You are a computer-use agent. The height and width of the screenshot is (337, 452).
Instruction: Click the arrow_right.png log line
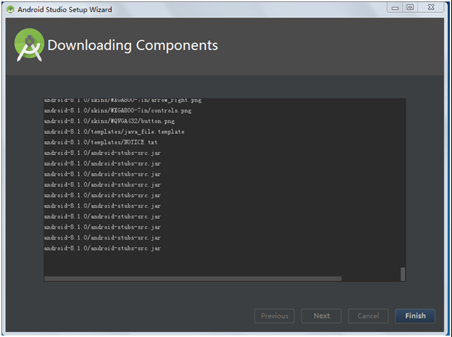click(123, 100)
